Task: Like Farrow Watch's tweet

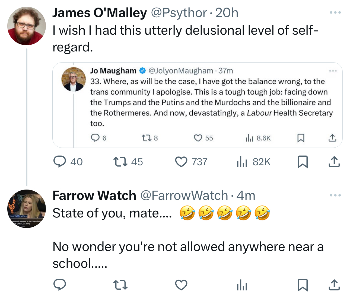Action: 181,285
